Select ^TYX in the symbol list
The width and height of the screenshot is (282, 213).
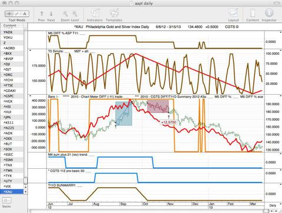(12, 176)
